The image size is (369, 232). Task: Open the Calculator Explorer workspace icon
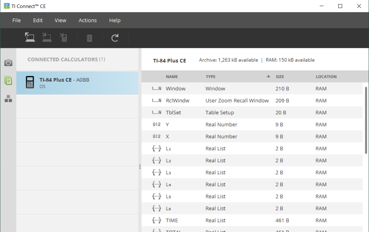click(x=8, y=81)
